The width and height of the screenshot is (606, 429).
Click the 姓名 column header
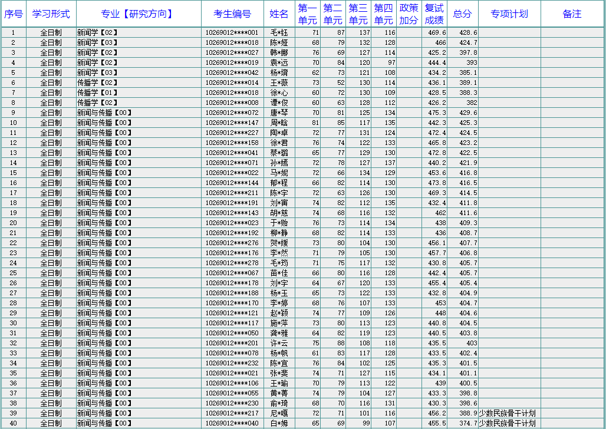[279, 14]
